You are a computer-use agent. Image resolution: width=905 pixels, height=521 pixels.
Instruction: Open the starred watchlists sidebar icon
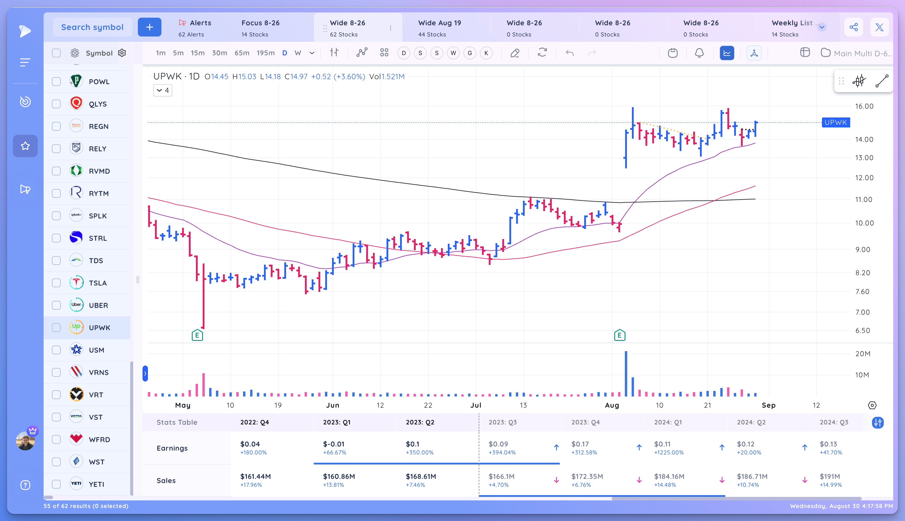25,146
